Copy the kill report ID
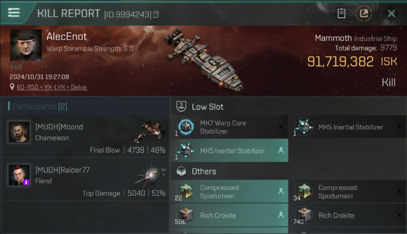The image size is (407, 234). [156, 14]
